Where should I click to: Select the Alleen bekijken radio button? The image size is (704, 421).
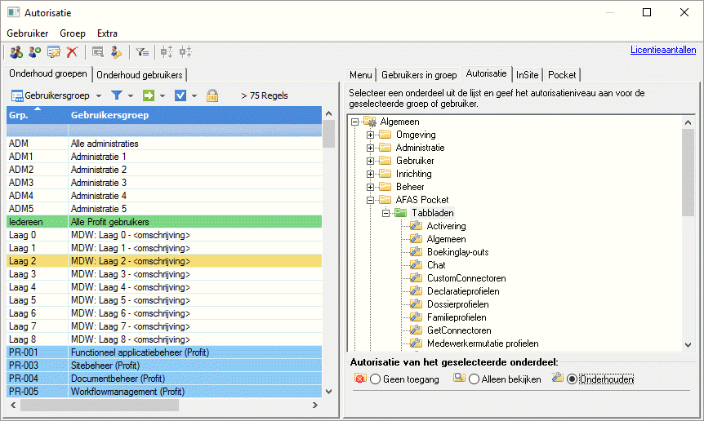[475, 379]
